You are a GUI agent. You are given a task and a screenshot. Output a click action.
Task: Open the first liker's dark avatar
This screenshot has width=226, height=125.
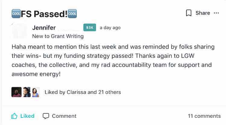[x=17, y=92]
